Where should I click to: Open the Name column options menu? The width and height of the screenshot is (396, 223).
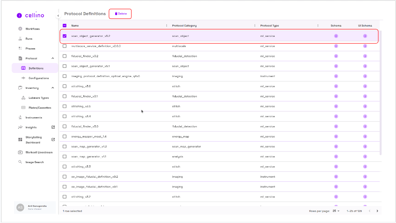click(x=166, y=26)
